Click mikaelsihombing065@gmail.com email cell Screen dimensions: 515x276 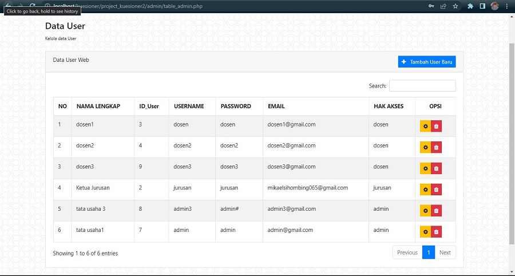(316, 190)
